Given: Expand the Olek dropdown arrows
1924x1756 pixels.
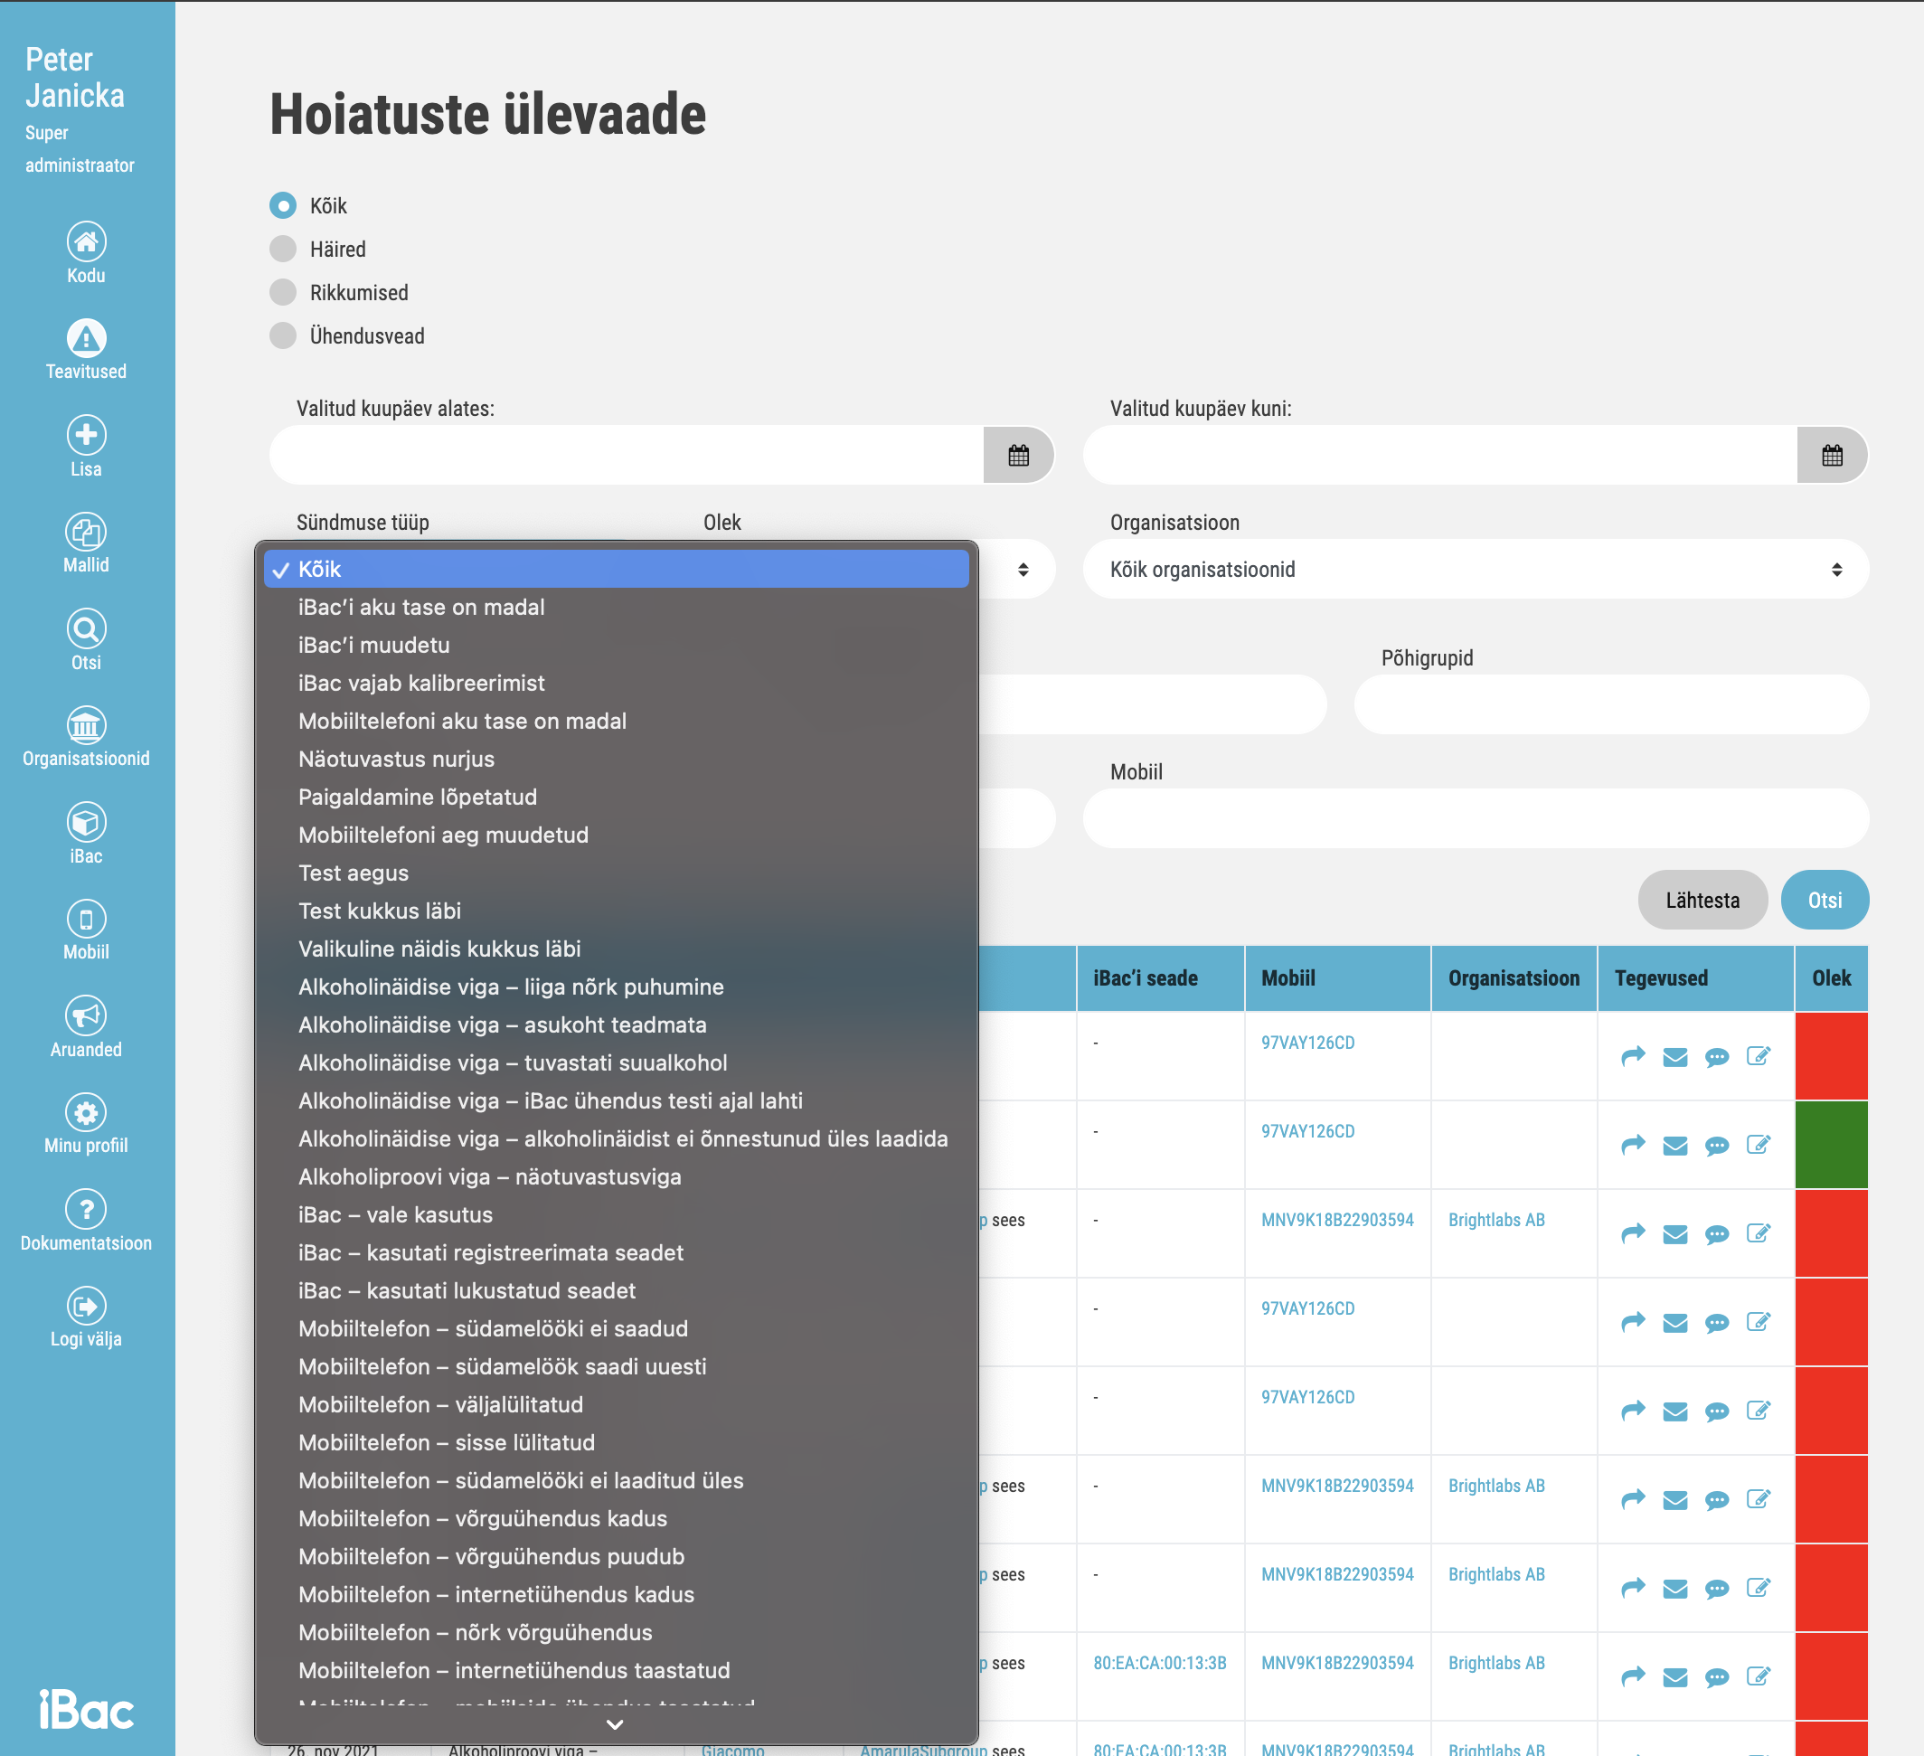Looking at the screenshot, I should click(1022, 570).
